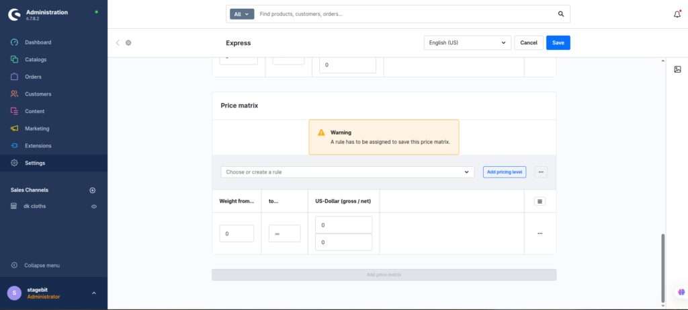Click the Cancel button

click(529, 42)
